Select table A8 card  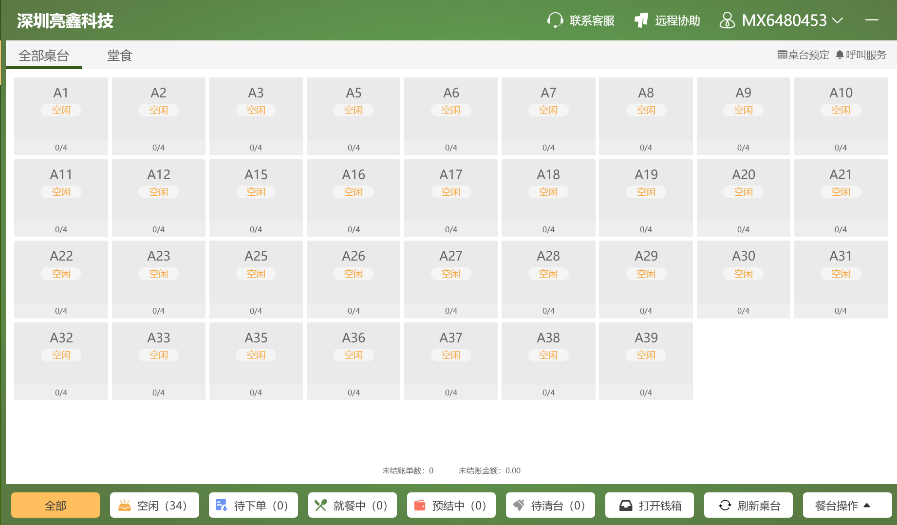coord(646,116)
